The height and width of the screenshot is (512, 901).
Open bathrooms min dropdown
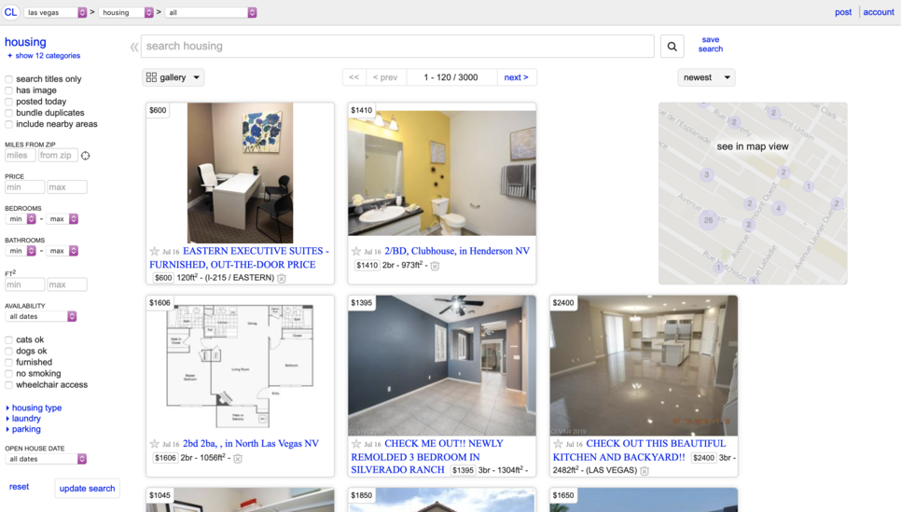21,251
